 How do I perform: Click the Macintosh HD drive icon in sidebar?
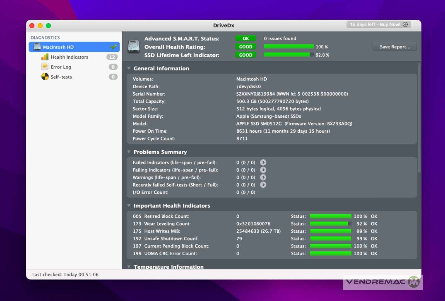point(37,47)
